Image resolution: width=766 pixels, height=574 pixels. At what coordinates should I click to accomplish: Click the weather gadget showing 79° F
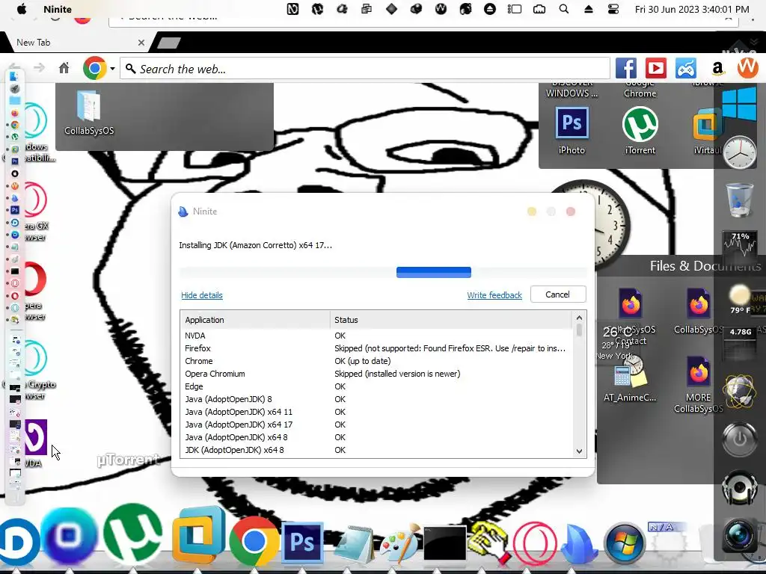point(740,298)
